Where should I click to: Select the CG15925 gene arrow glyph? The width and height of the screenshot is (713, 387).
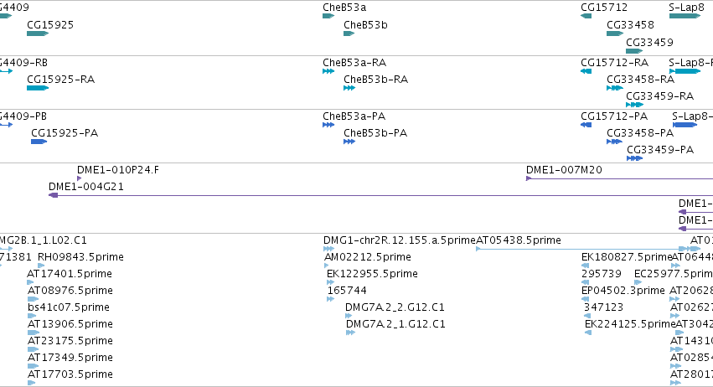point(38,34)
